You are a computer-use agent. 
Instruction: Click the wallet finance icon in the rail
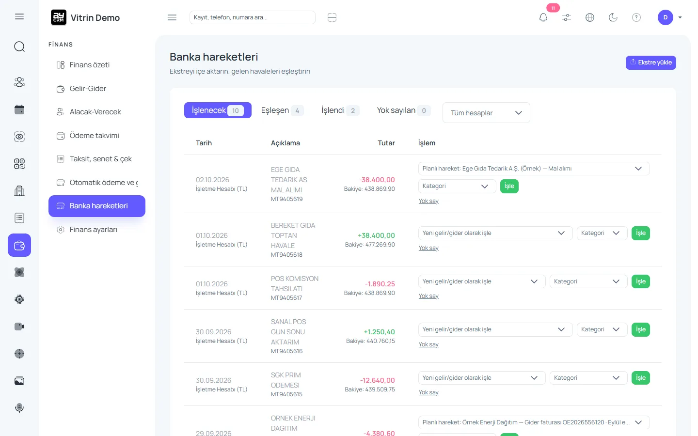click(19, 245)
